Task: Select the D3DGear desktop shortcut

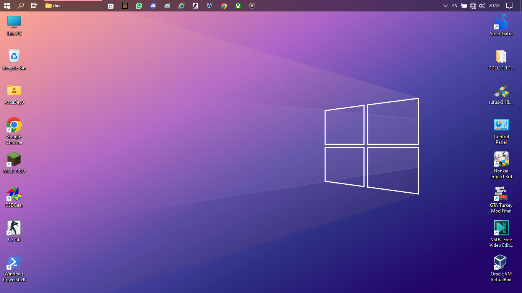Action: click(x=14, y=197)
